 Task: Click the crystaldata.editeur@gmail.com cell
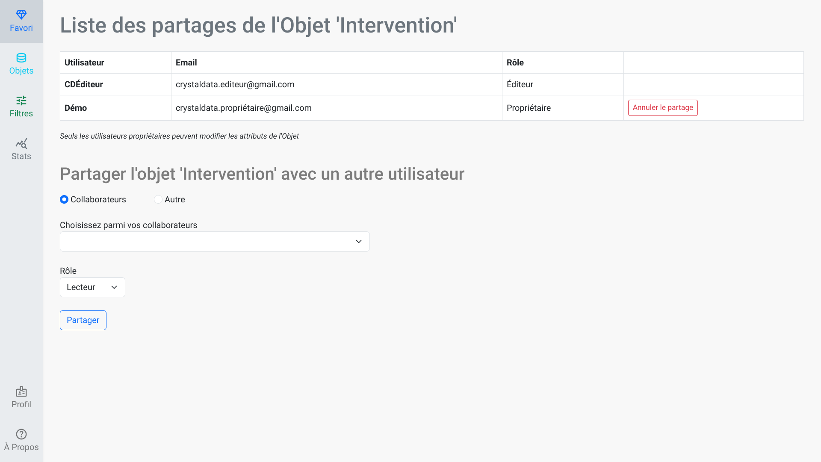(x=235, y=84)
